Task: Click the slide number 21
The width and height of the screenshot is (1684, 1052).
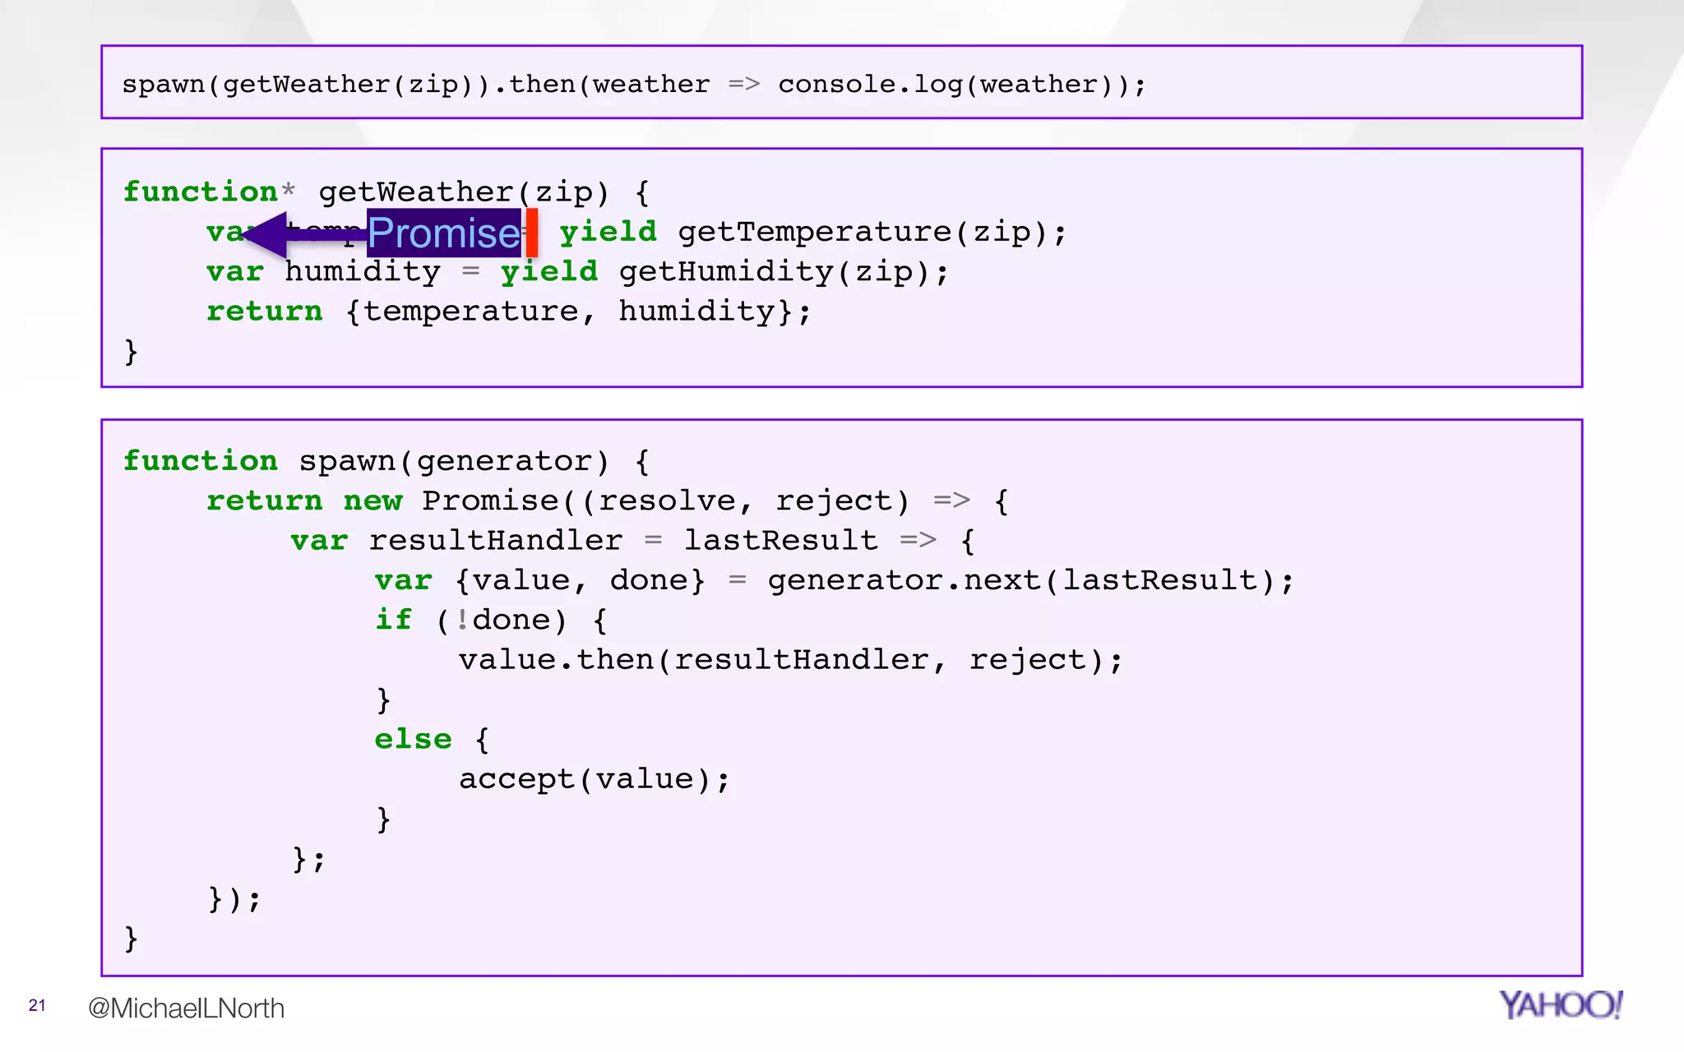Action: [37, 1005]
